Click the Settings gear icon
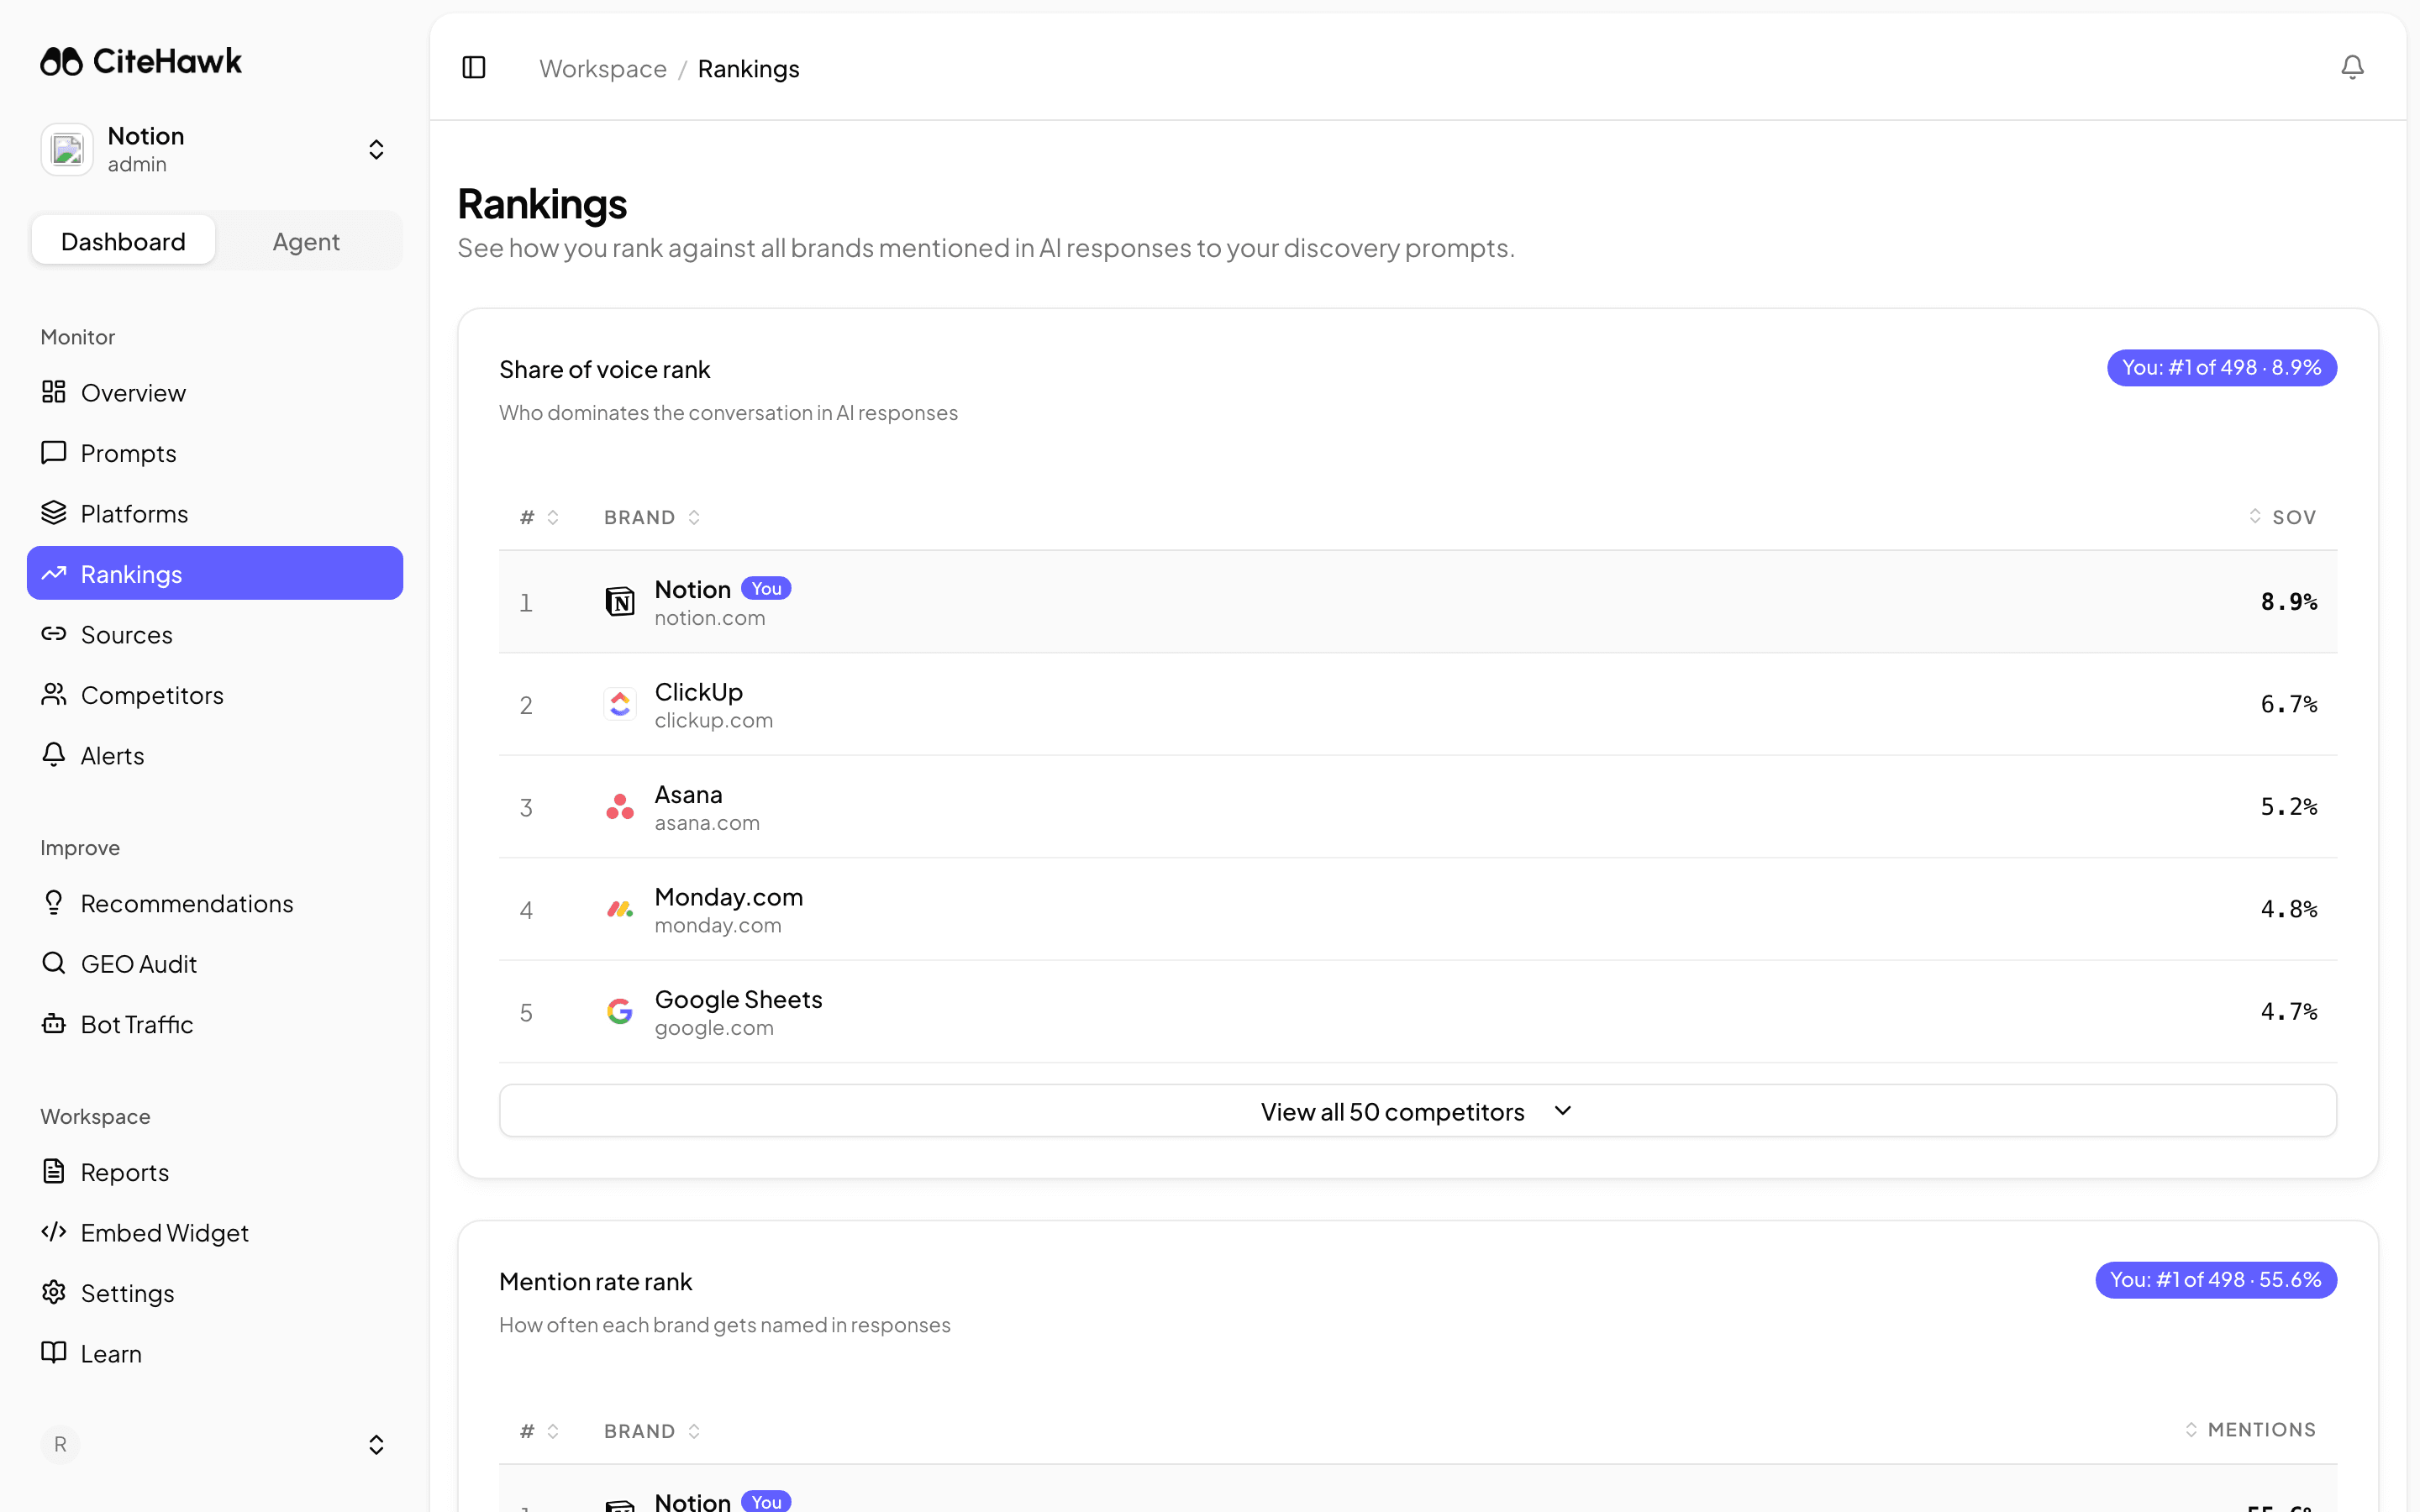Viewport: 2420px width, 1512px height. click(54, 1292)
